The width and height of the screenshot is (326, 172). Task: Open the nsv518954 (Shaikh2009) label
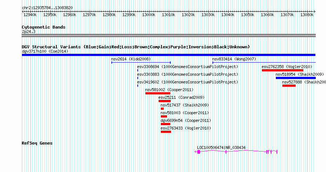pyautogui.click(x=300, y=74)
